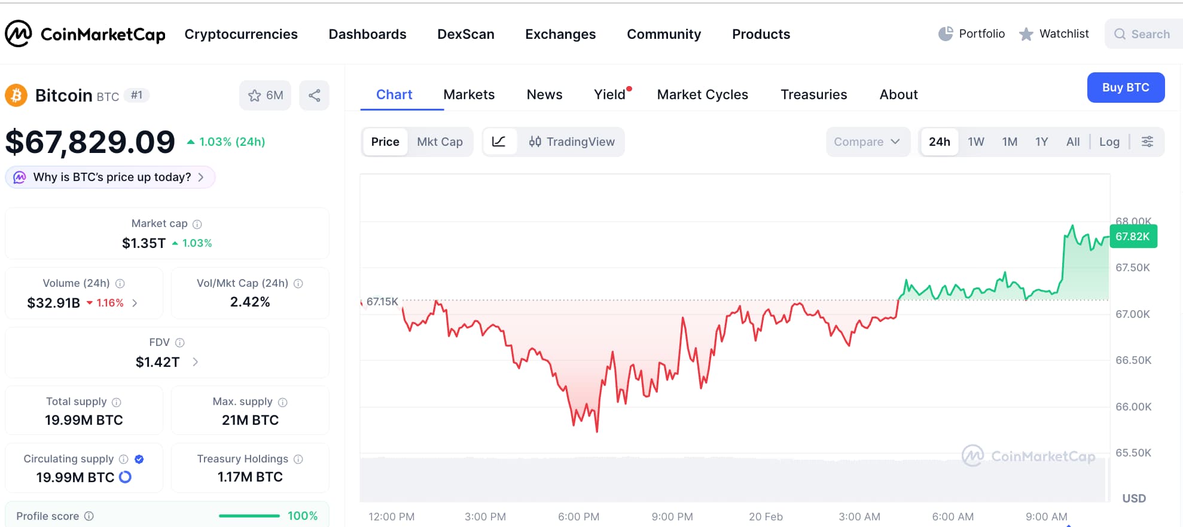The height and width of the screenshot is (527, 1183).
Task: Click the Bitcoin orange coin icon
Action: 16,95
